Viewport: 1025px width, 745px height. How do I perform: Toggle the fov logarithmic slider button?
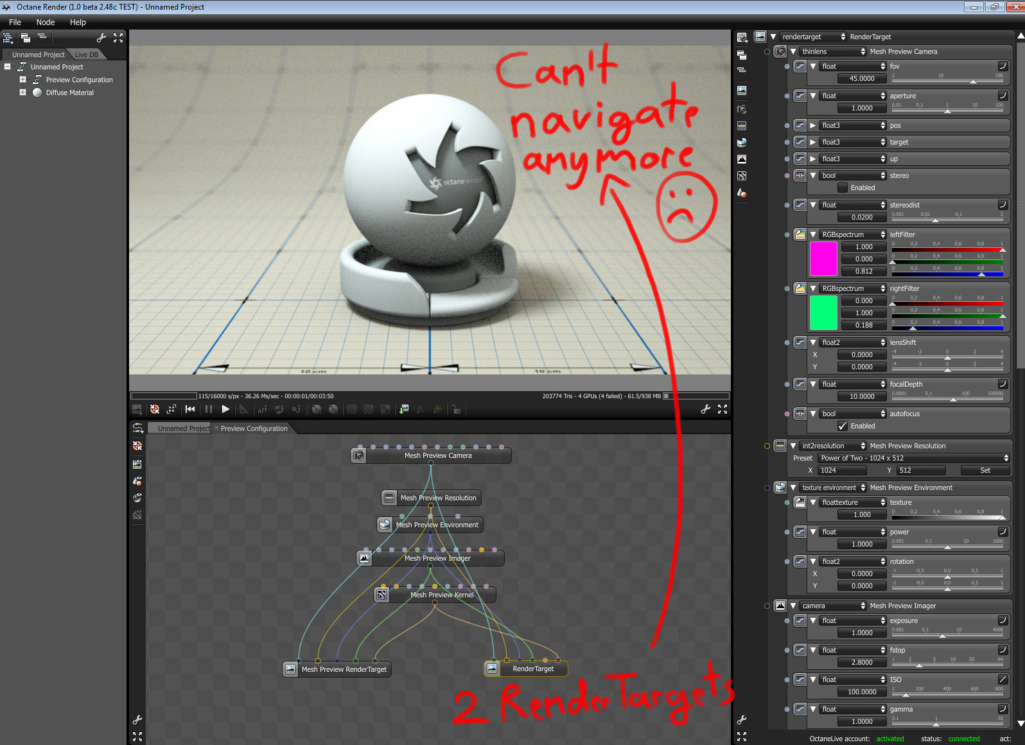pos(1003,66)
